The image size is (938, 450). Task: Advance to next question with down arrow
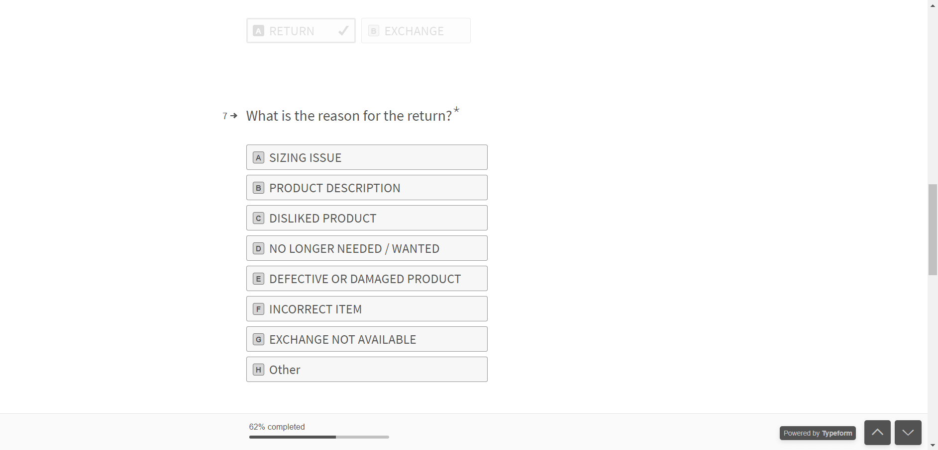tap(908, 433)
